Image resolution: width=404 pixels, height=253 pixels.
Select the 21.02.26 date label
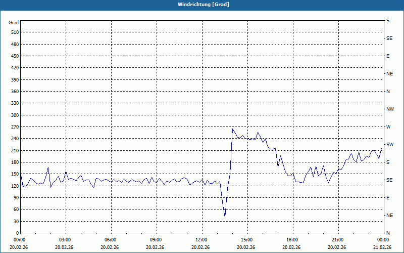(382, 247)
